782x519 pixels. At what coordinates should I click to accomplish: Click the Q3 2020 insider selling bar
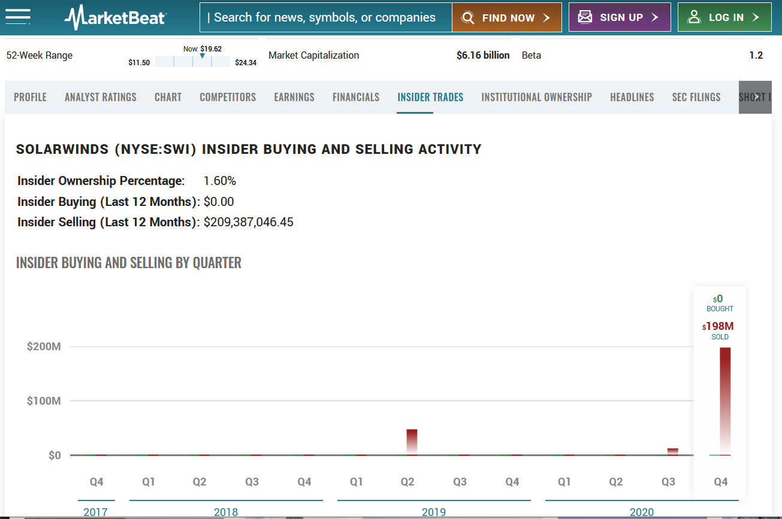tap(672, 451)
